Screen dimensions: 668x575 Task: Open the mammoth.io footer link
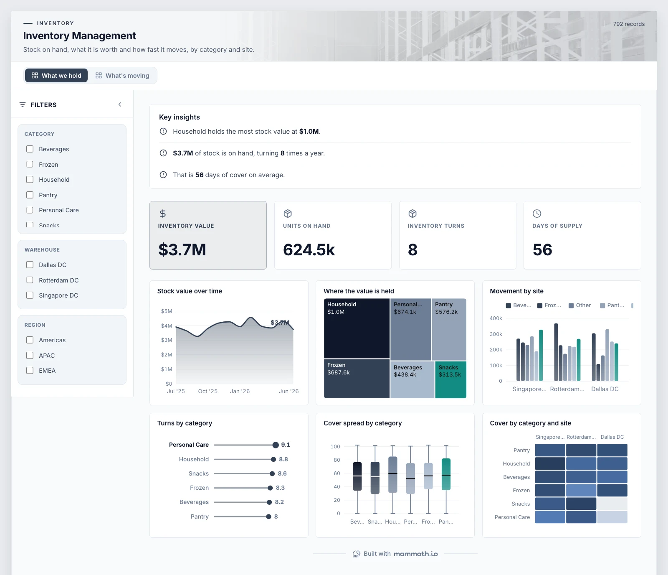[415, 554]
